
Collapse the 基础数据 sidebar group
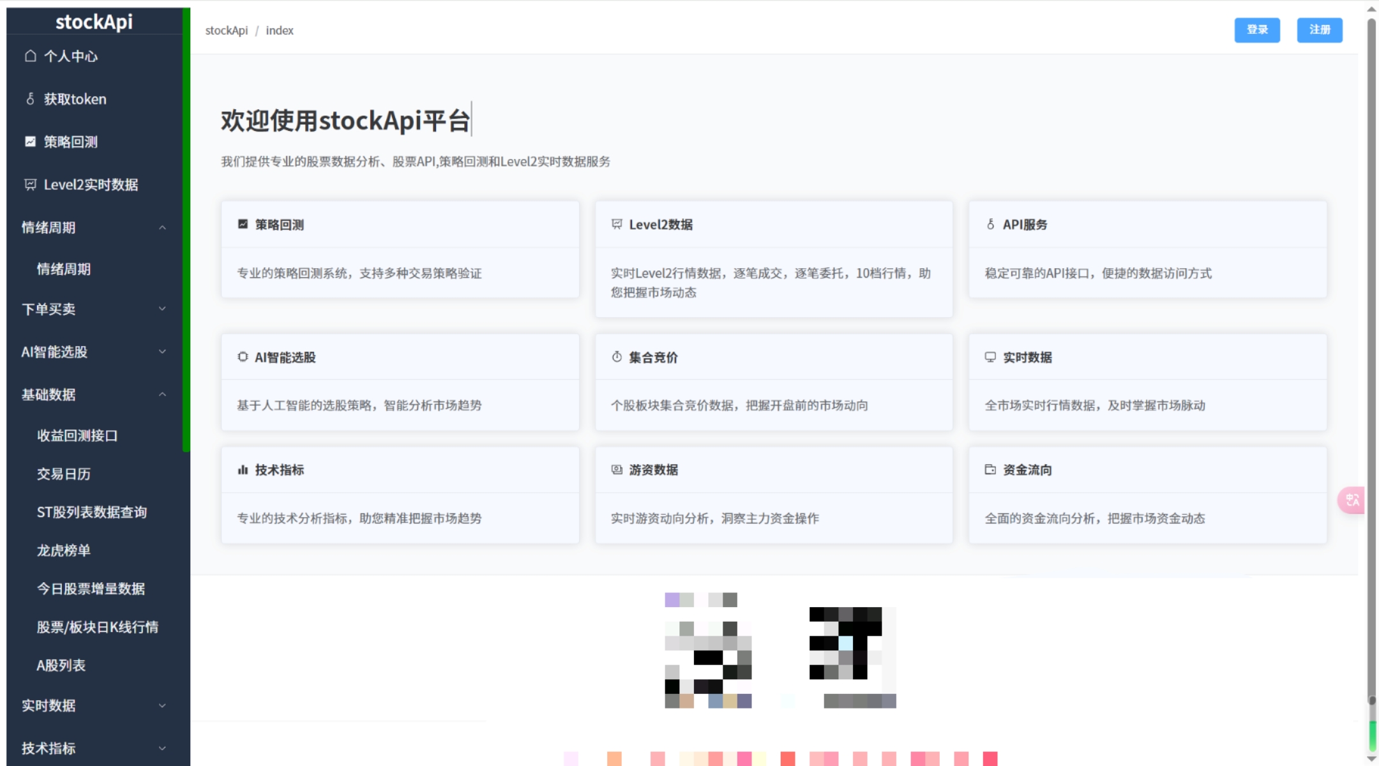coord(162,394)
